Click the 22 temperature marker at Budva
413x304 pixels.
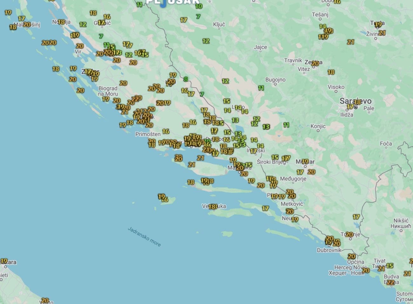[390, 282]
